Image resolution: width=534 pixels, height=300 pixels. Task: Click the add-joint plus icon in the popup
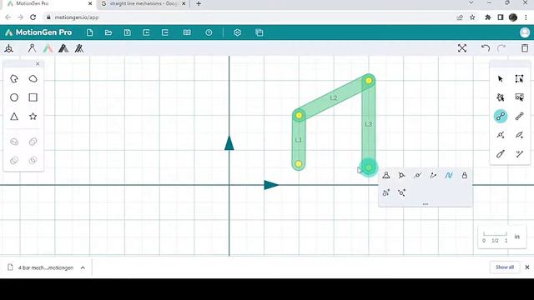(386, 192)
